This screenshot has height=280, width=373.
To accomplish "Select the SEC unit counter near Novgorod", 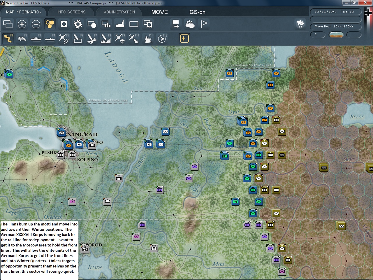I will point(85,249).
